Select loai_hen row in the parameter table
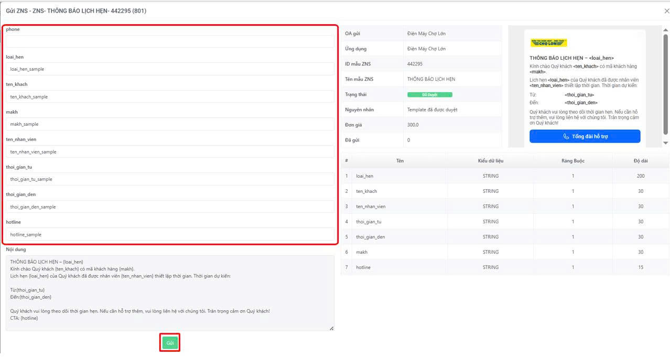Screen dimensions: 670x358 [505, 176]
